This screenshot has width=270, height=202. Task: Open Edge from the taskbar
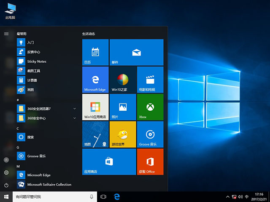coord(117,197)
